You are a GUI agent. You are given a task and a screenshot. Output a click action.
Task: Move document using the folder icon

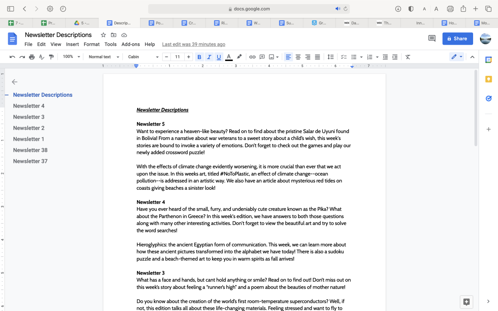(x=114, y=35)
